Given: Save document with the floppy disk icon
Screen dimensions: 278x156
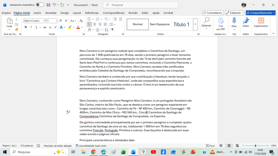Looking at the screenshot, I should click(48, 5).
